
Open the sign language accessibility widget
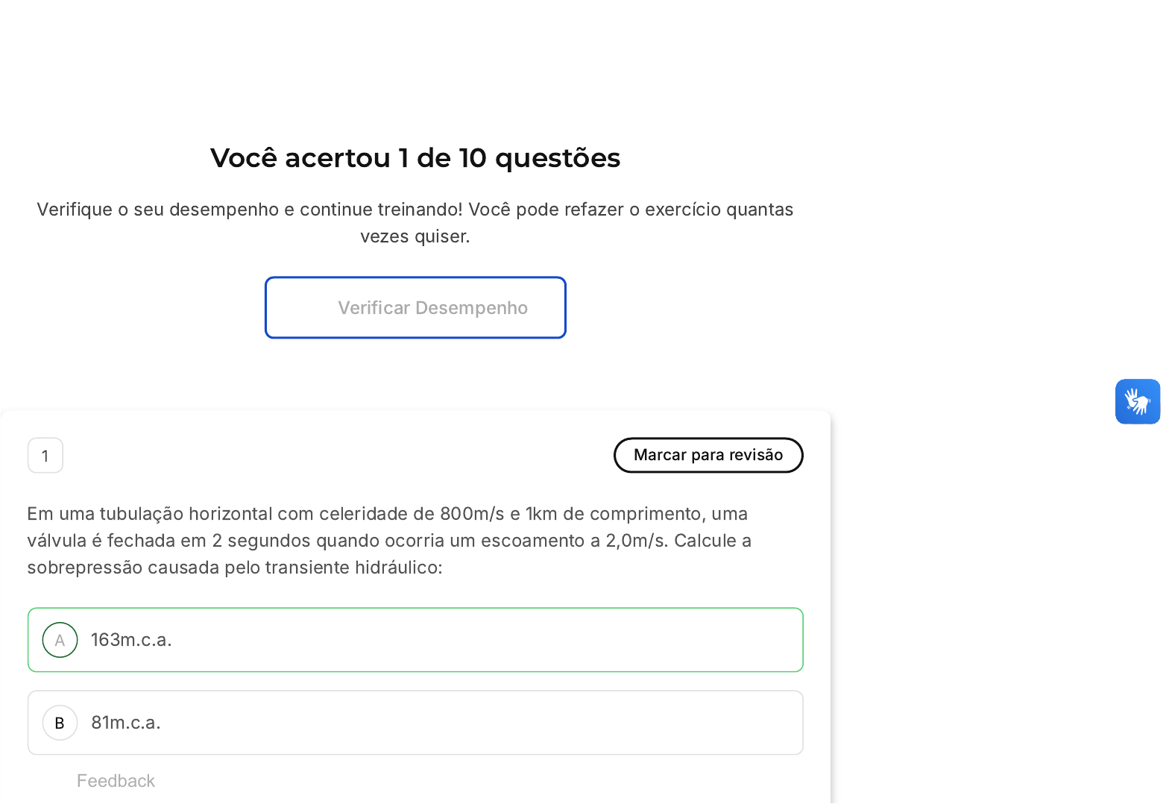(1137, 401)
